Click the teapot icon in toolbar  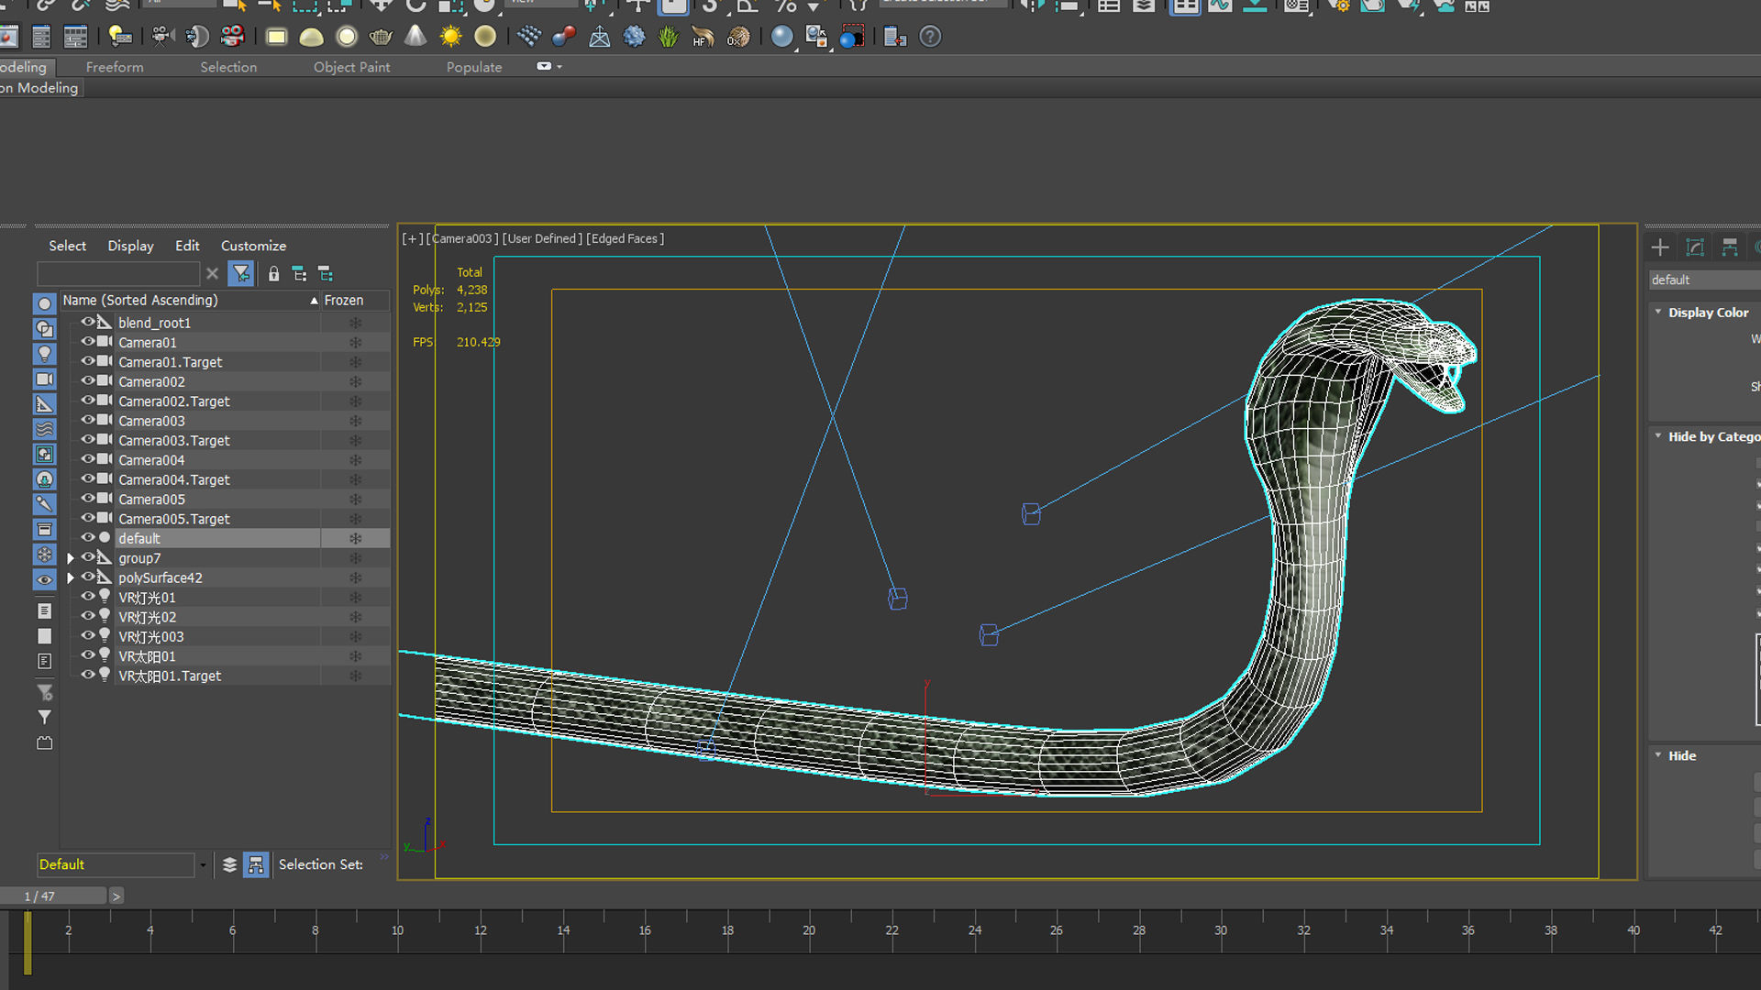click(381, 37)
